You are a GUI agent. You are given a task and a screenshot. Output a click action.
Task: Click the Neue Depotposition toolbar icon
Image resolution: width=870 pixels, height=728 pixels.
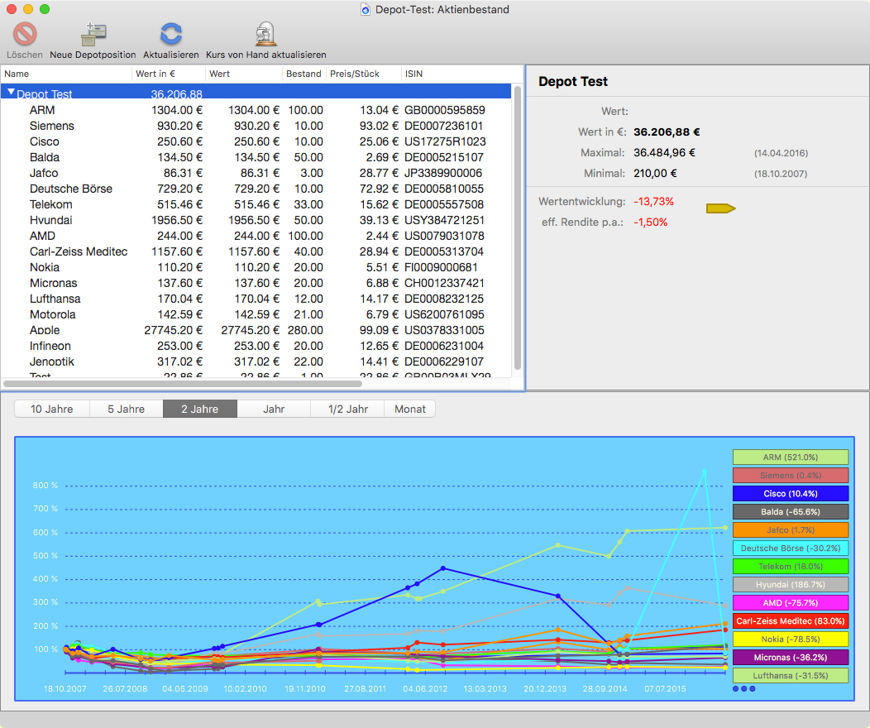point(93,35)
